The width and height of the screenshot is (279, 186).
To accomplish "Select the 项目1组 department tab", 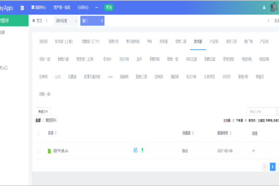I will pos(191,77).
